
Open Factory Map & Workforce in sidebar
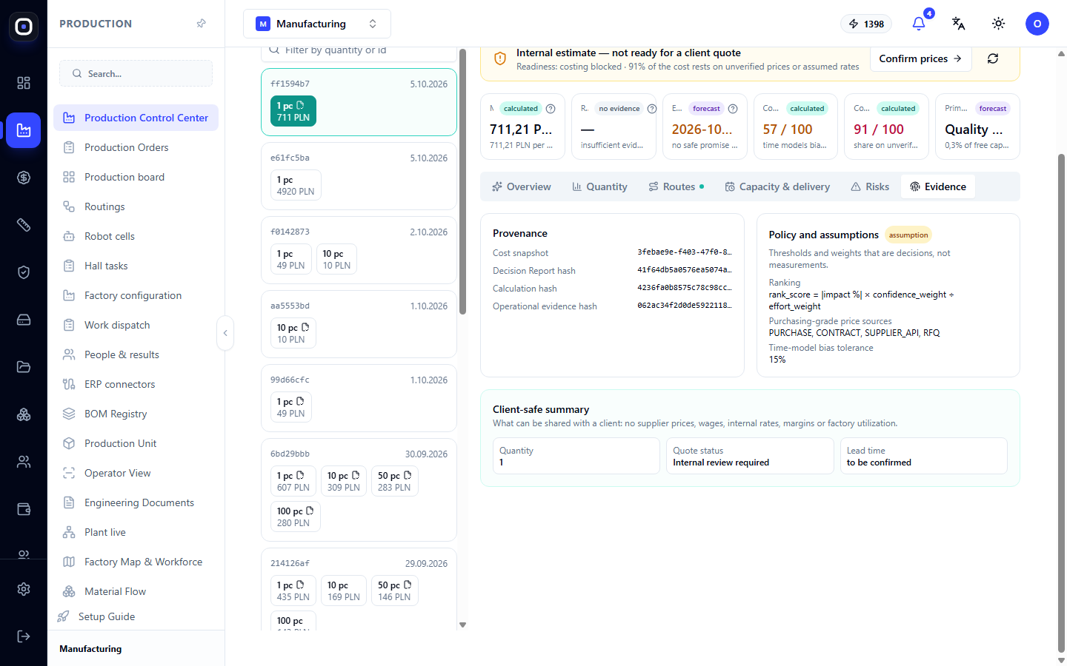[x=136, y=562]
